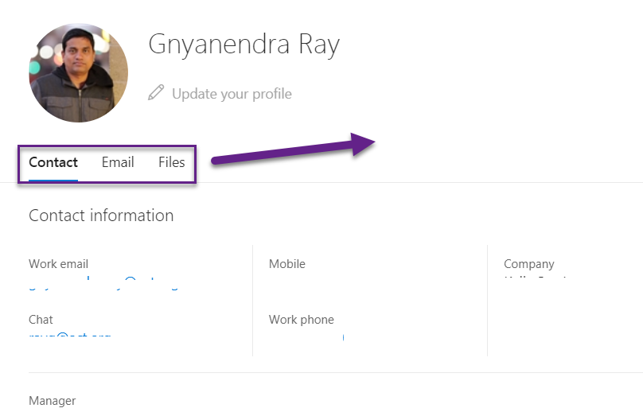643x412 pixels.
Task: Click the Company field label
Action: click(x=529, y=264)
